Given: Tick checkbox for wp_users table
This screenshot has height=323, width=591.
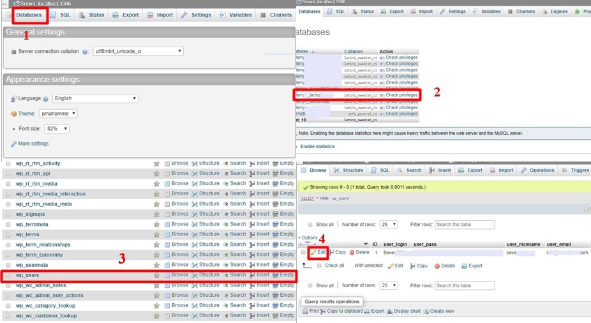Looking at the screenshot, I should pyautogui.click(x=8, y=276).
